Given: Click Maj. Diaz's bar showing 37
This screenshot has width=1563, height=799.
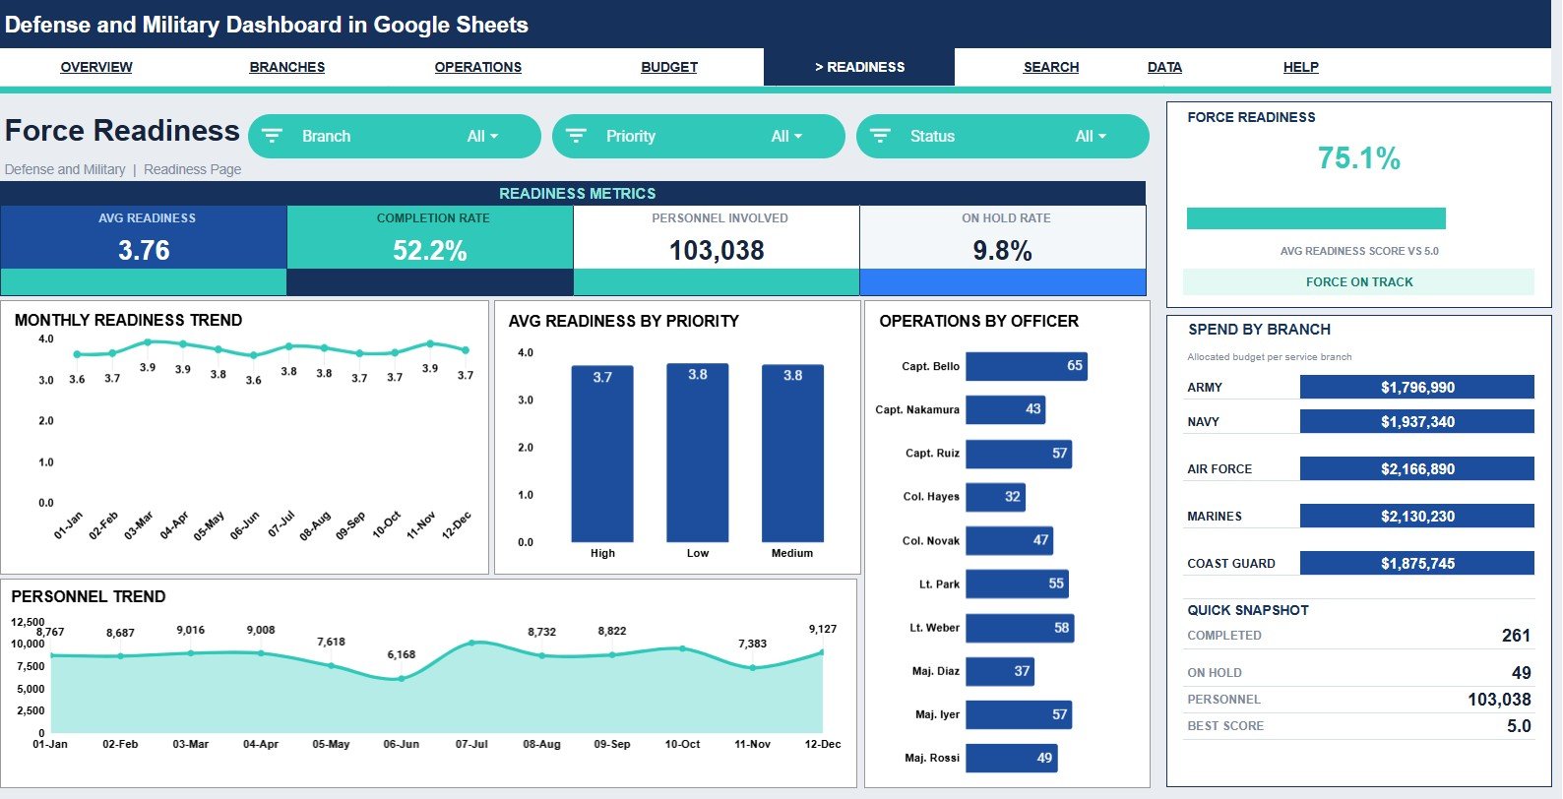Looking at the screenshot, I should point(1000,671).
